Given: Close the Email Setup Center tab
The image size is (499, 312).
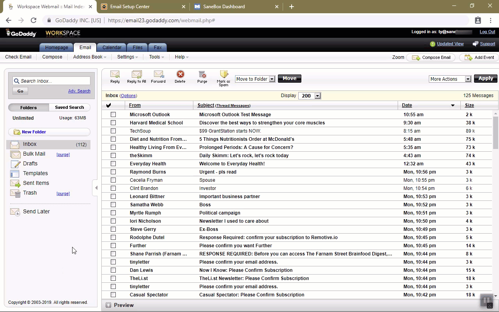Looking at the screenshot, I should 184,7.
